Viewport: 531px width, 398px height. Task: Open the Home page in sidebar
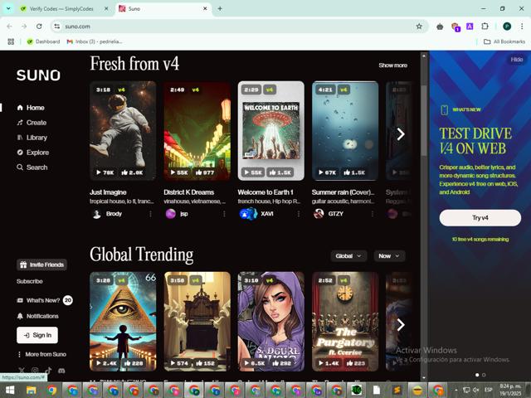tap(31, 108)
